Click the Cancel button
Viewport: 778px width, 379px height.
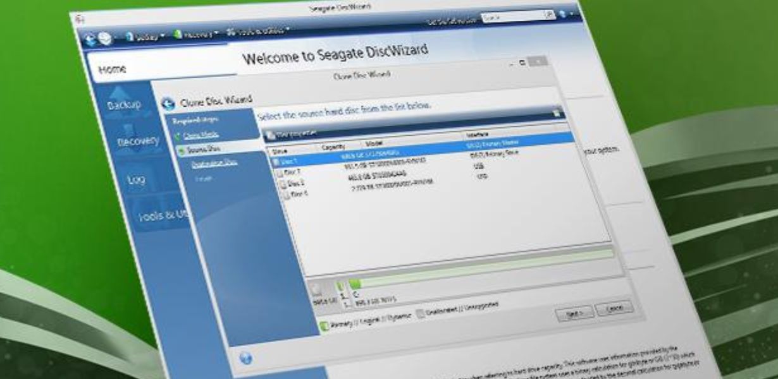pos(613,308)
